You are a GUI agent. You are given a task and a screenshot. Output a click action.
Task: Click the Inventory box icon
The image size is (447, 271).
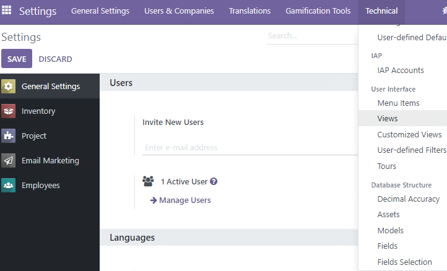coord(8,111)
